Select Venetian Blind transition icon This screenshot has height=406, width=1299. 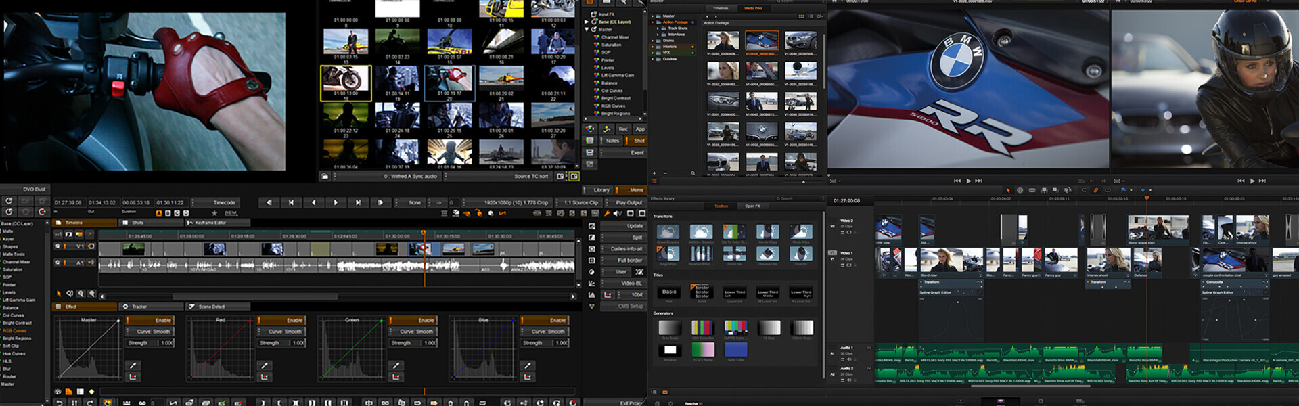(701, 254)
